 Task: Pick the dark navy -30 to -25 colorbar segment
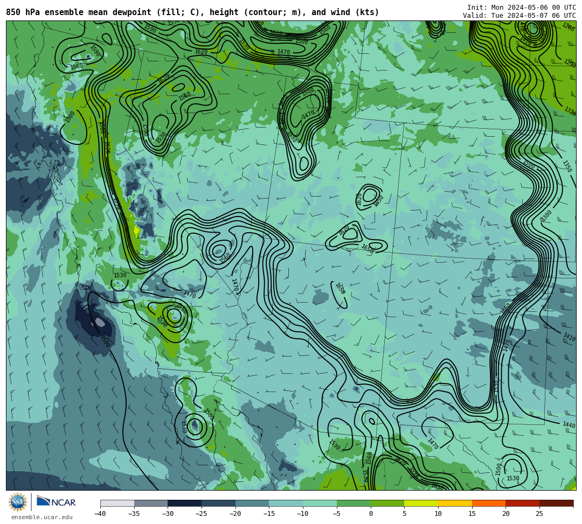coord(185,503)
